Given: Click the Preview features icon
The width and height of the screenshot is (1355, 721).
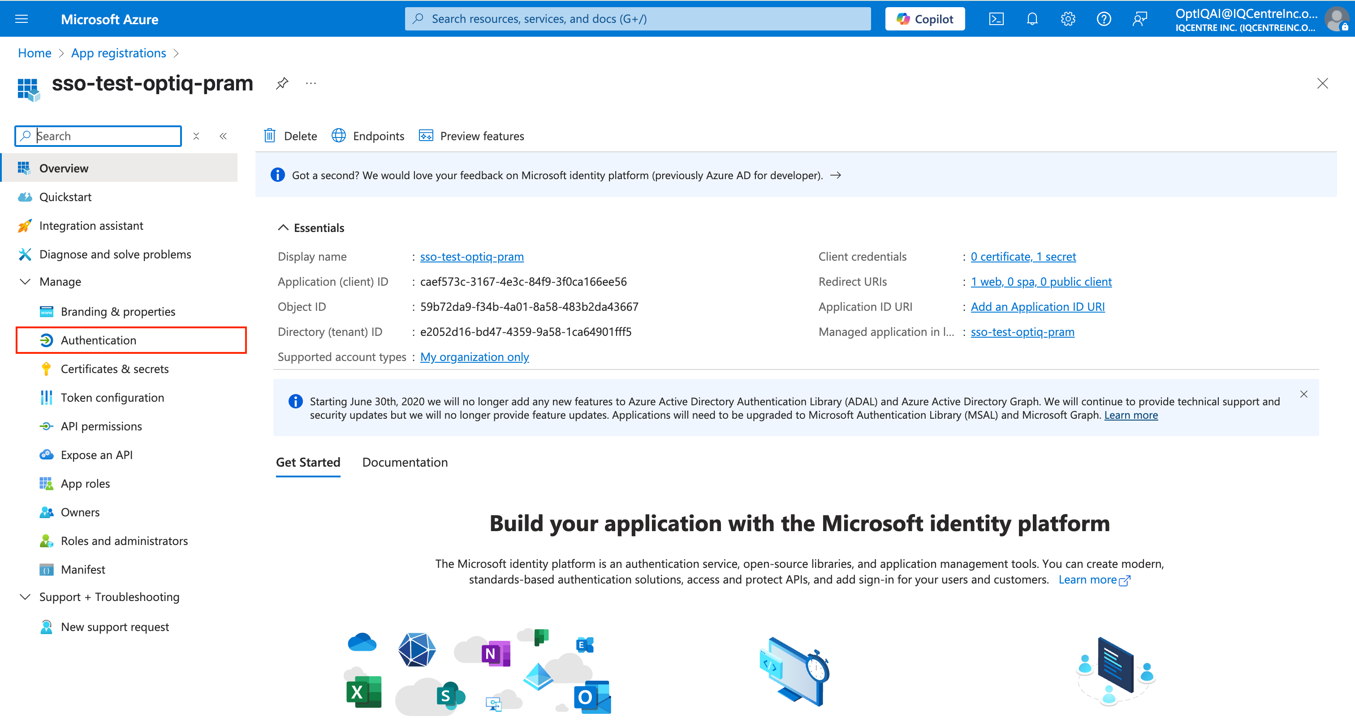Looking at the screenshot, I should (x=426, y=136).
